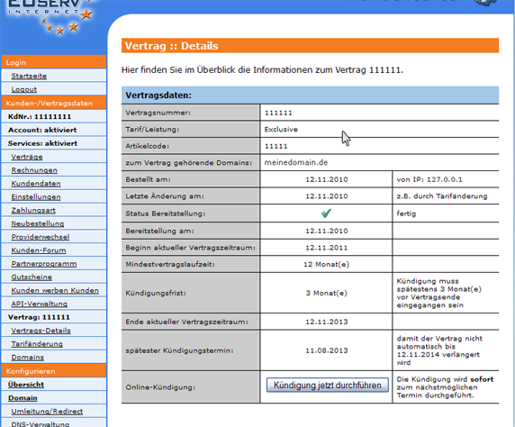Screen dimensions: 515x427
Task: Click the EUSERV Internet logo
Action: click(x=50, y=16)
